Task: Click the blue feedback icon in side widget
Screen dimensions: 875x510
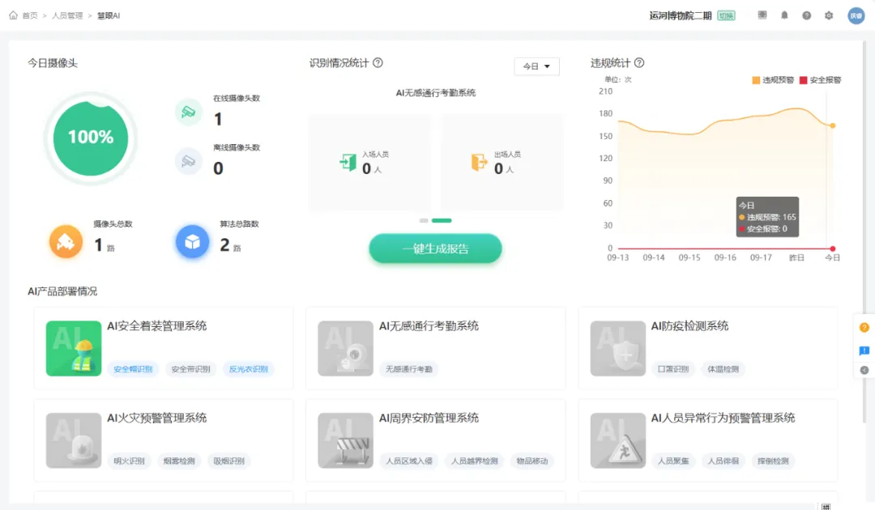Action: coord(864,351)
